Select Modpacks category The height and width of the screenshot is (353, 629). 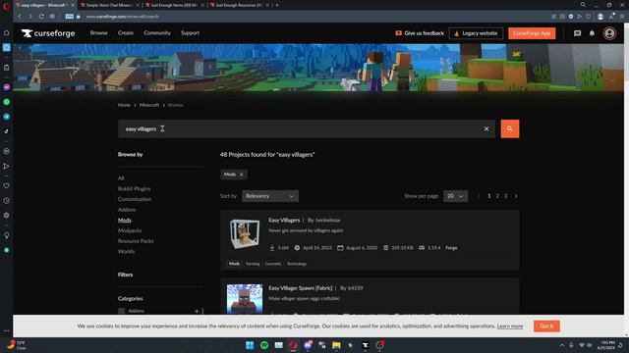(x=130, y=230)
